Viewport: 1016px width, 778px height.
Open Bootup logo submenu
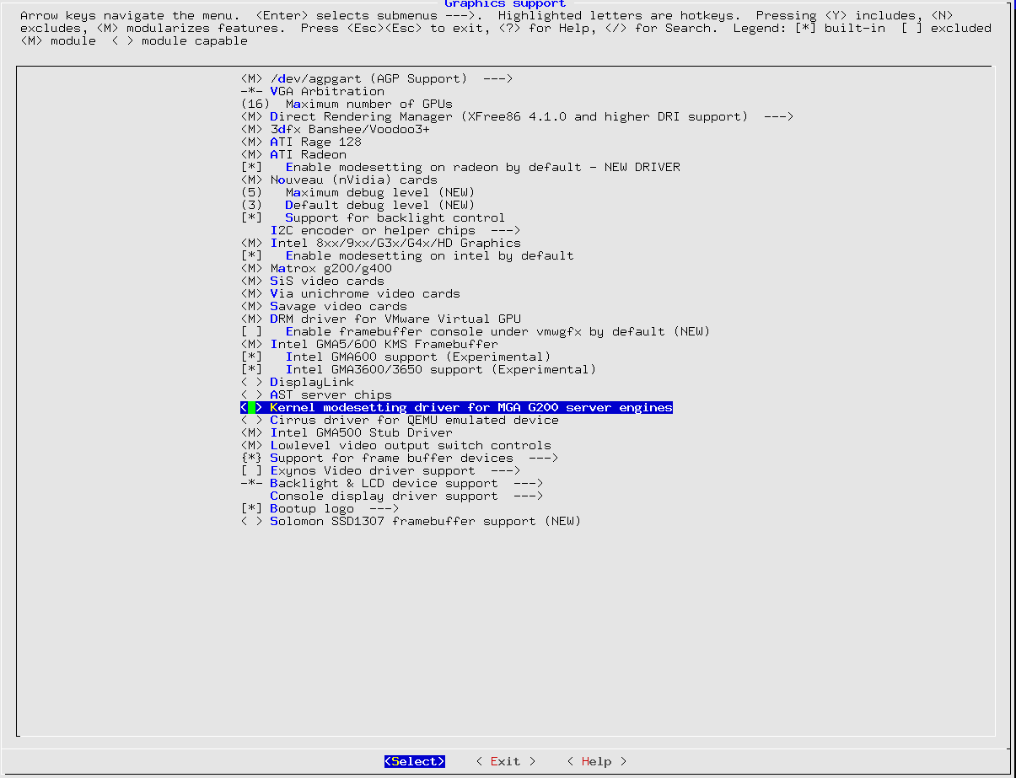[x=320, y=508]
